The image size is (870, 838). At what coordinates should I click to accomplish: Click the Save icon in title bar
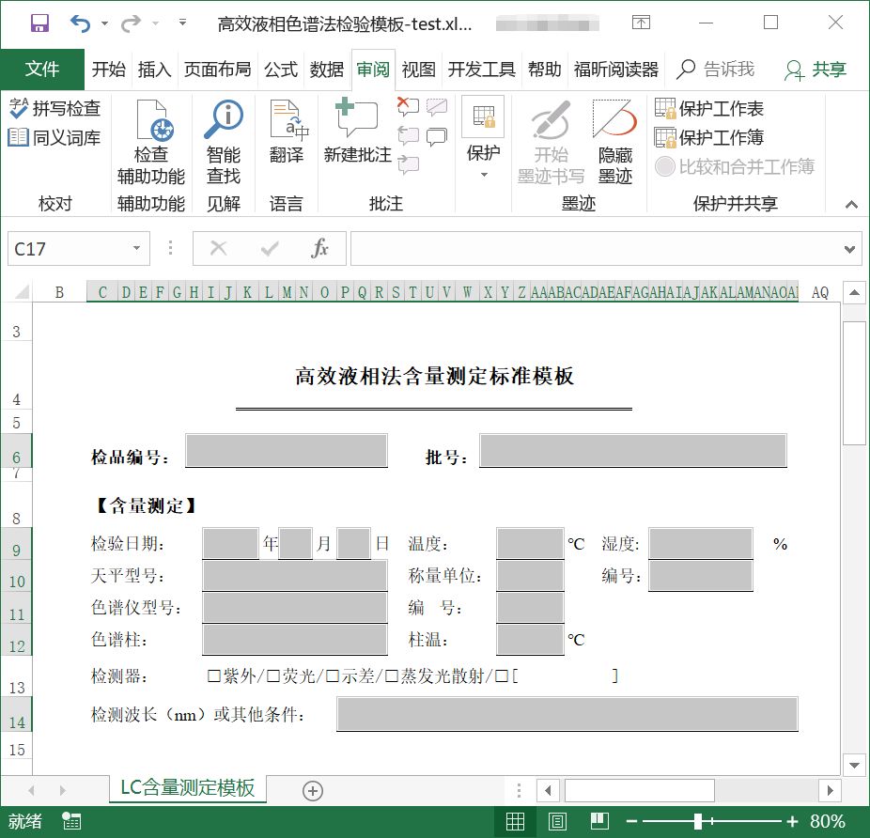[x=39, y=23]
